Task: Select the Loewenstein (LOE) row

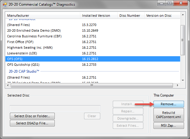Action: [93, 53]
